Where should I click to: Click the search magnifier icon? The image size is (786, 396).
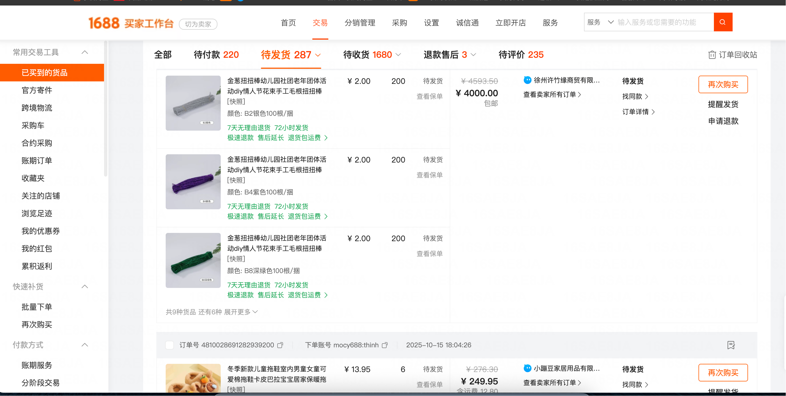tap(723, 22)
